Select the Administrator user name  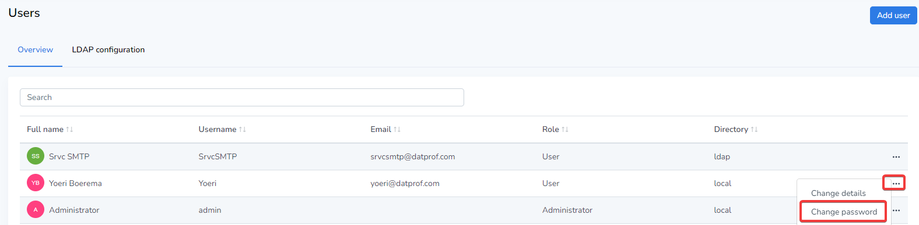[74, 210]
